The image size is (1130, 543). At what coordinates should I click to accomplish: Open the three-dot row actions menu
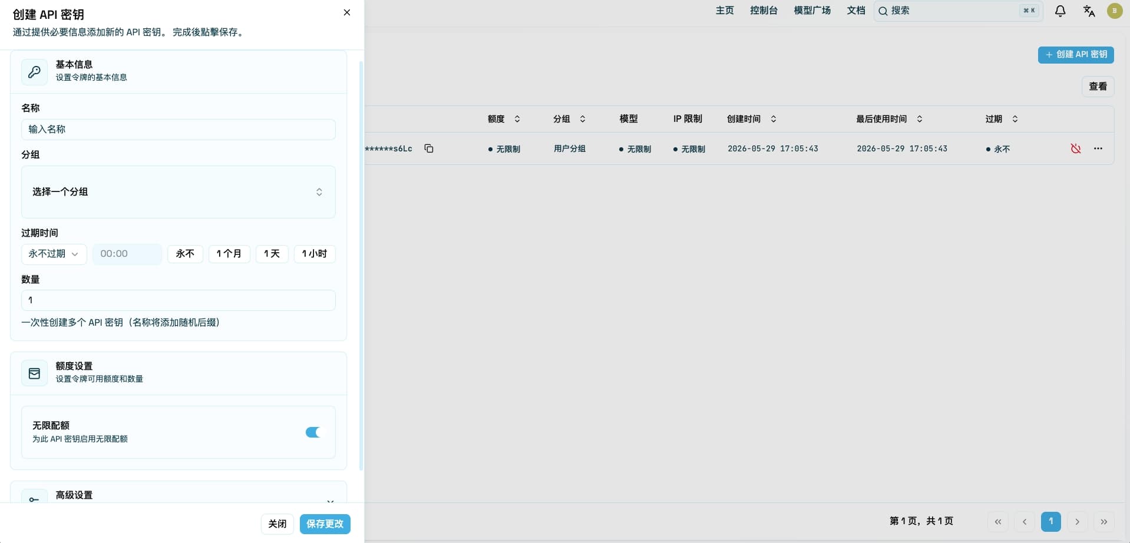(x=1098, y=148)
